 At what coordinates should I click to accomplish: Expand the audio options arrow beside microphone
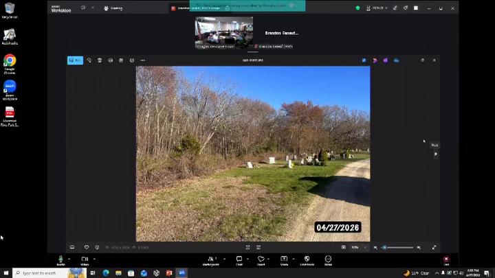[69, 259]
